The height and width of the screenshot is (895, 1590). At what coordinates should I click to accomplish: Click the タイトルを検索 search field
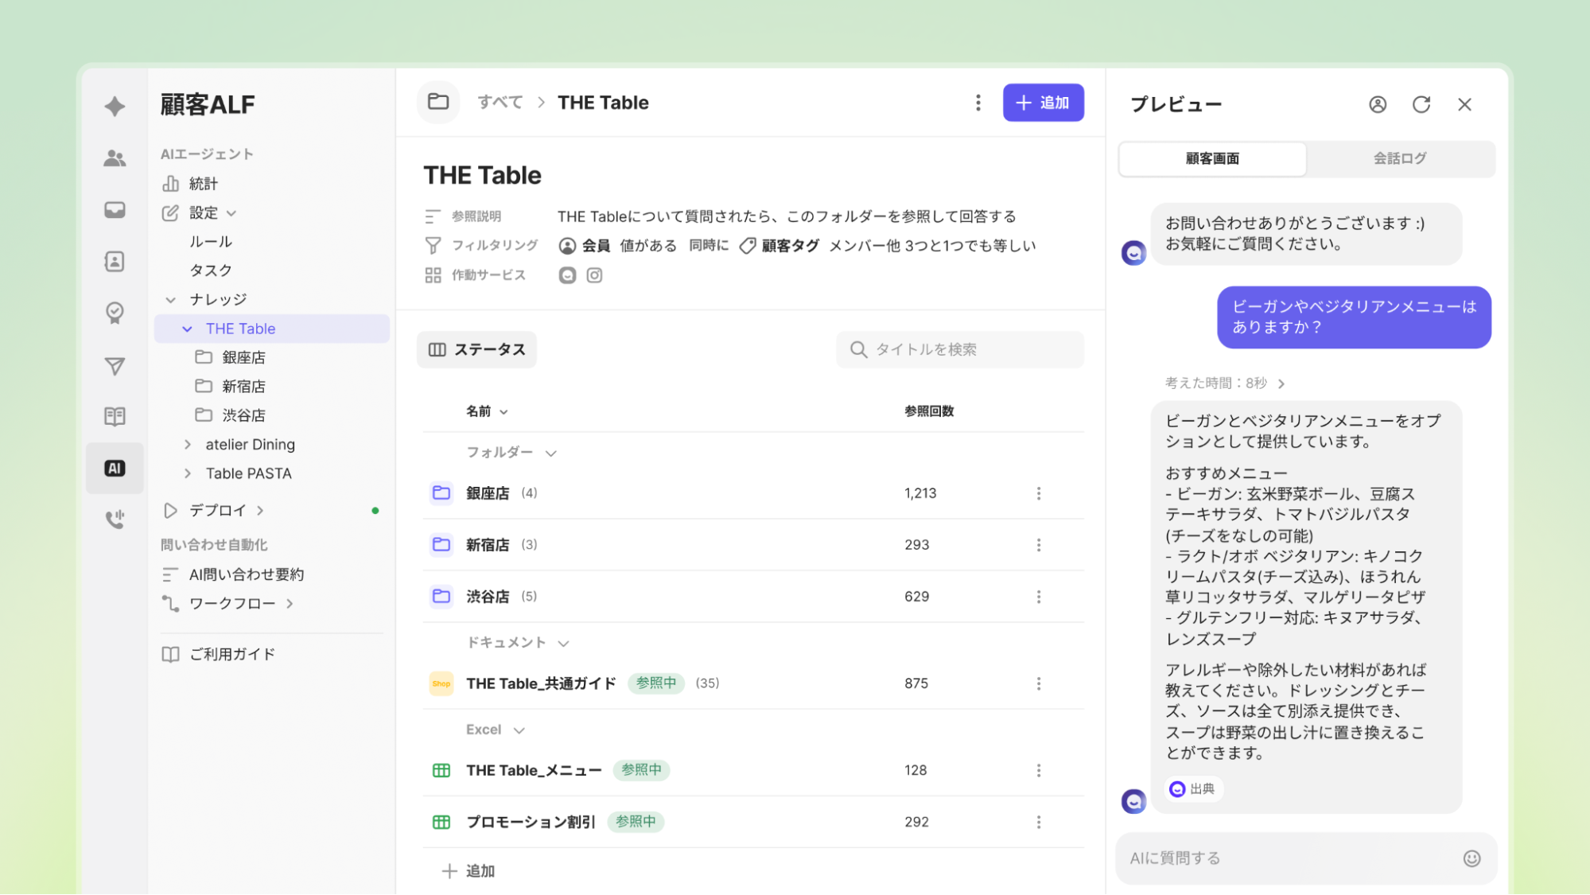[x=960, y=349]
